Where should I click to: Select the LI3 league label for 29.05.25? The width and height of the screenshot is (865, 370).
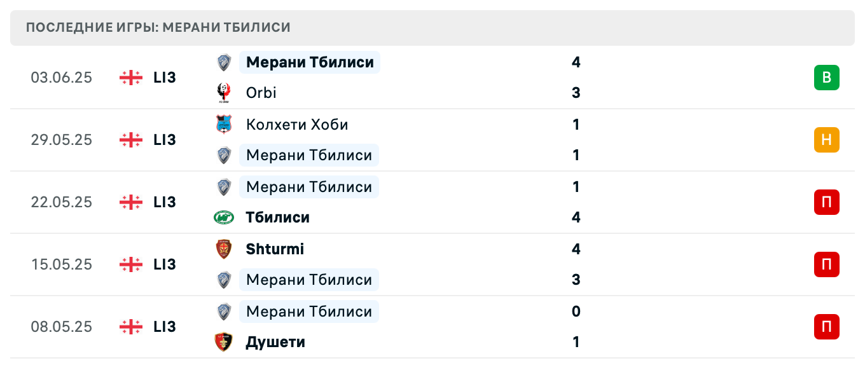tap(164, 140)
